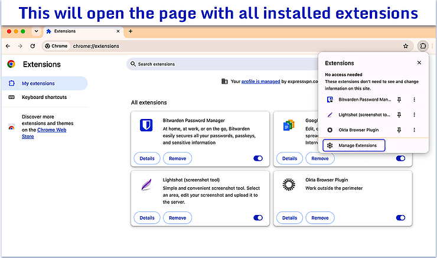This screenshot has width=437, height=258.
Task: Click the Okta icon in the popup list
Action: pyautogui.click(x=330, y=130)
